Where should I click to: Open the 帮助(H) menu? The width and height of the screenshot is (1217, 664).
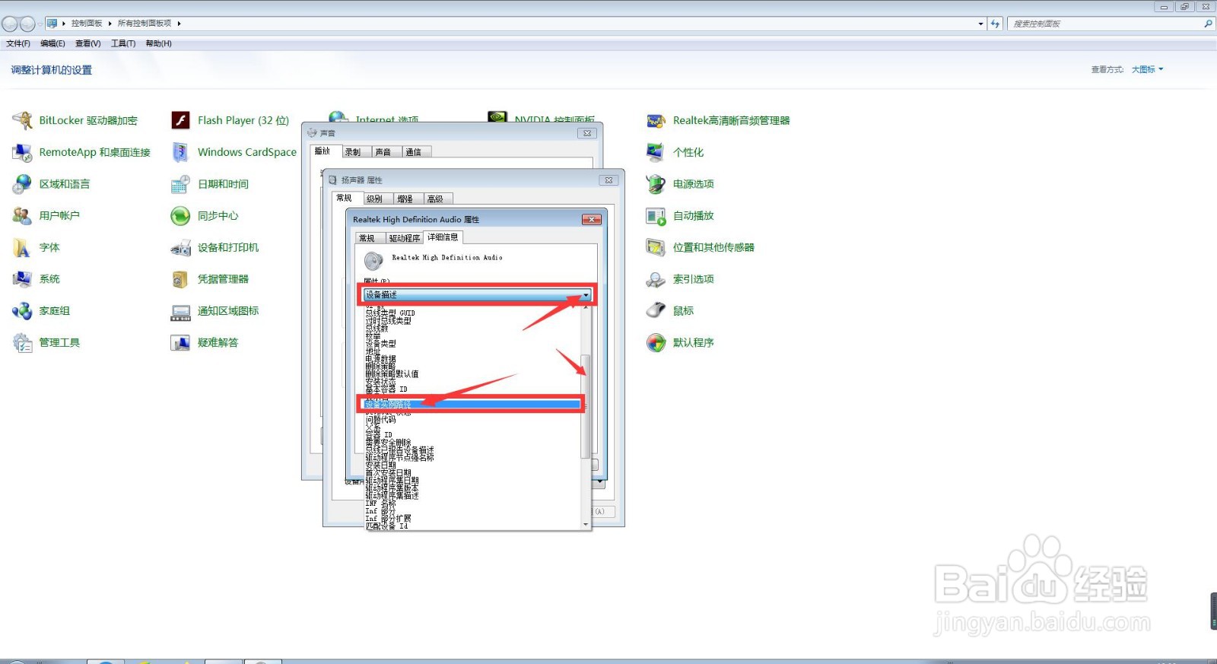click(x=158, y=43)
